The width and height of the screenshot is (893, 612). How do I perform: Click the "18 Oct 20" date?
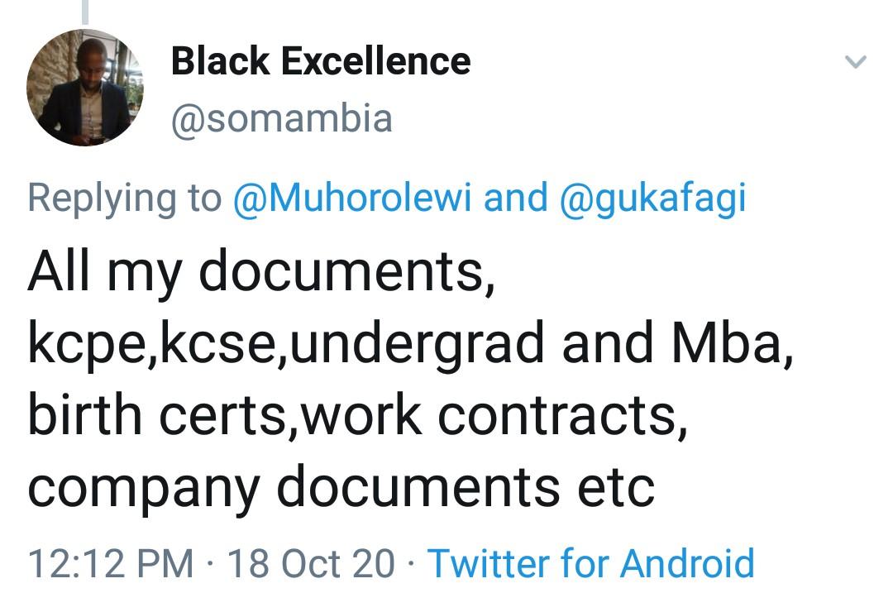coord(311,563)
